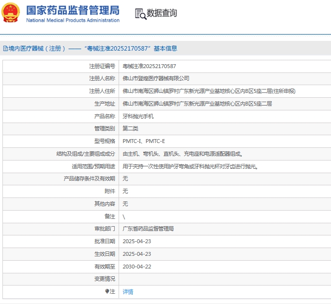Click the 变更情况 label

click(105, 279)
